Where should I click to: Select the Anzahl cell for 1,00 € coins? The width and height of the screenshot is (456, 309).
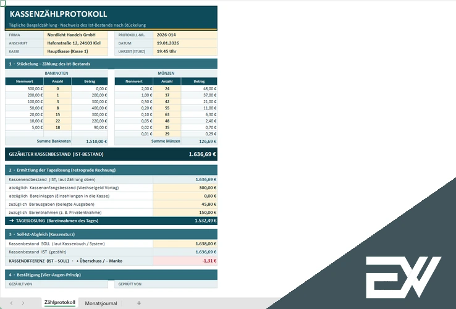click(x=167, y=95)
